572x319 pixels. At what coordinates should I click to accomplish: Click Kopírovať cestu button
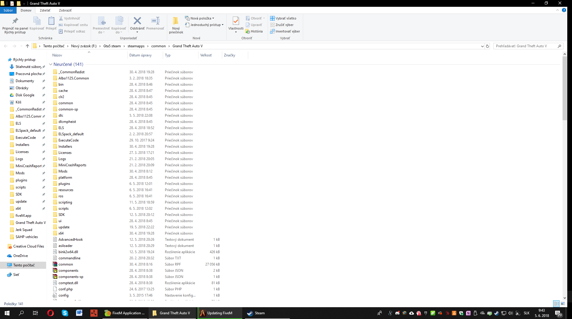(x=73, y=25)
